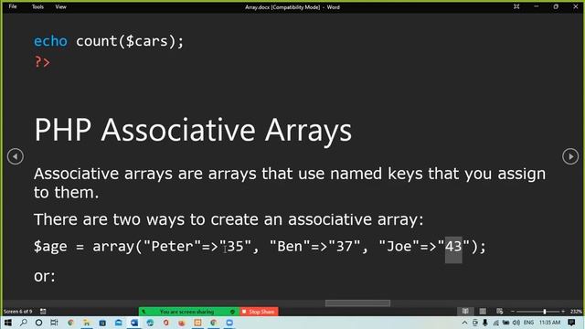Image resolution: width=585 pixels, height=329 pixels.
Task: Open the Zoom app on taskbar
Action: pos(229,323)
